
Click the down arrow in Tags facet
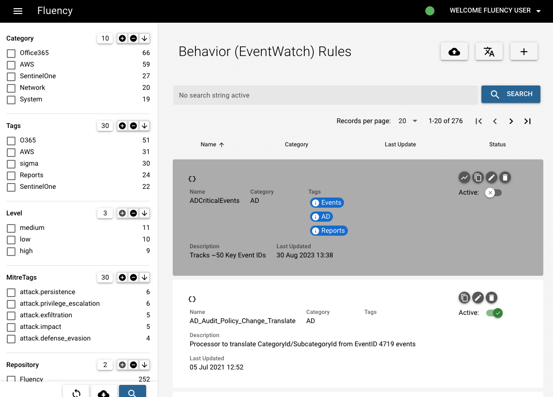pyautogui.click(x=144, y=126)
